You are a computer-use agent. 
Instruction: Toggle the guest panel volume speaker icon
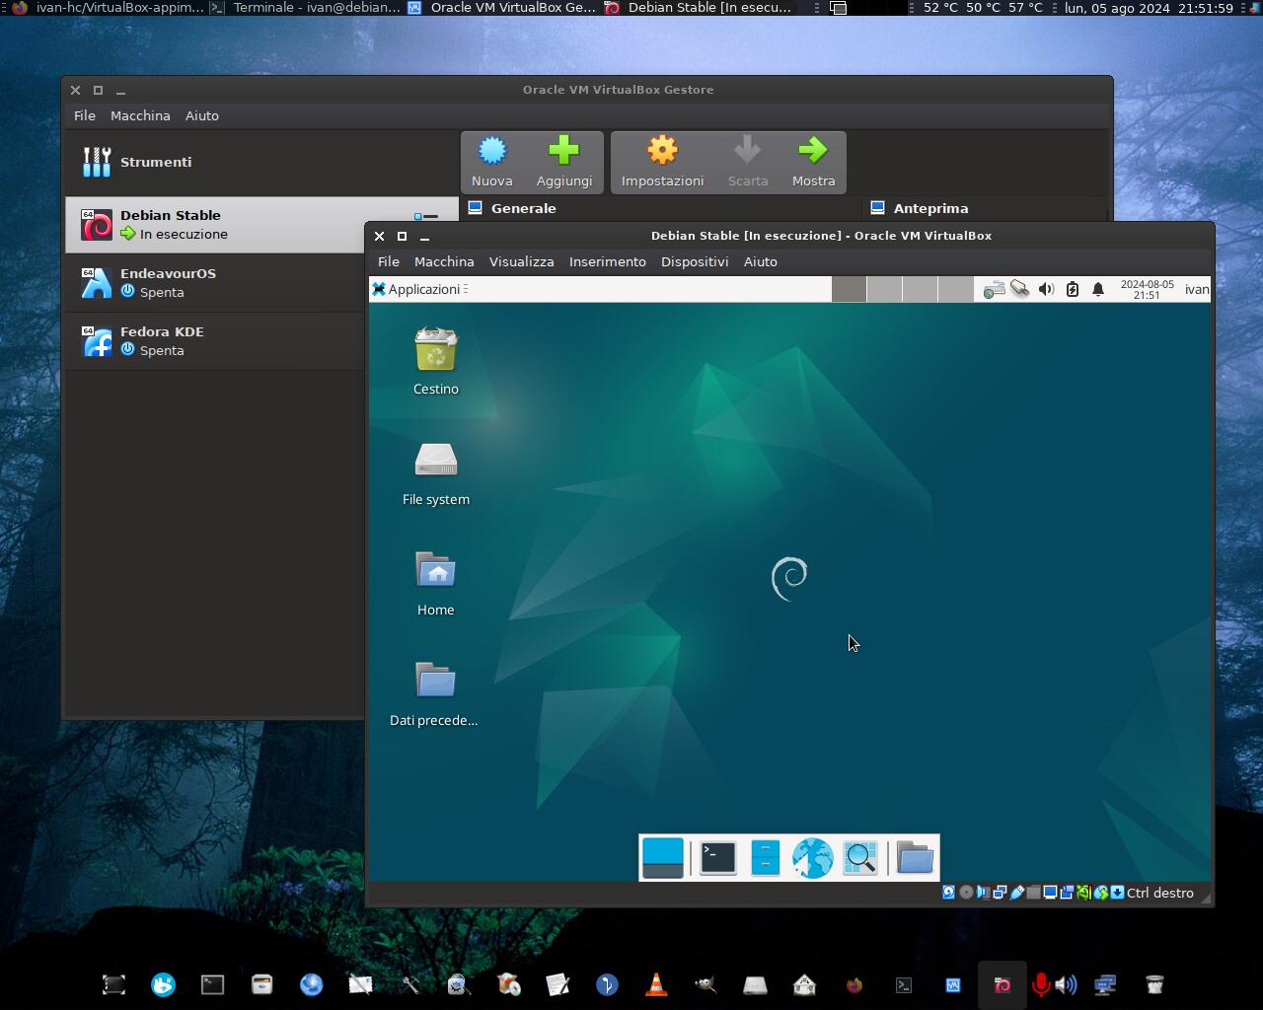1046,289
